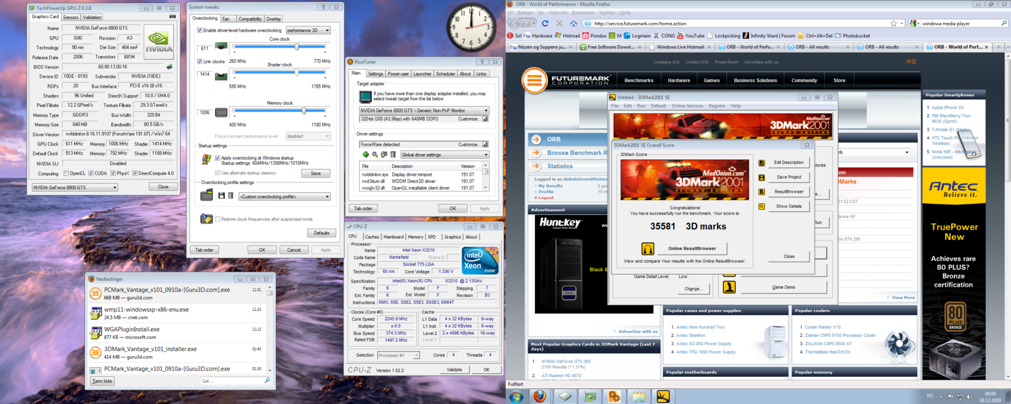
Task: Expand Customize beside ForceWare detected
Action: coord(485,144)
